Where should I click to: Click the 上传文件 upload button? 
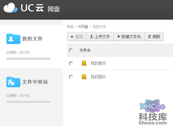[x=100, y=37]
